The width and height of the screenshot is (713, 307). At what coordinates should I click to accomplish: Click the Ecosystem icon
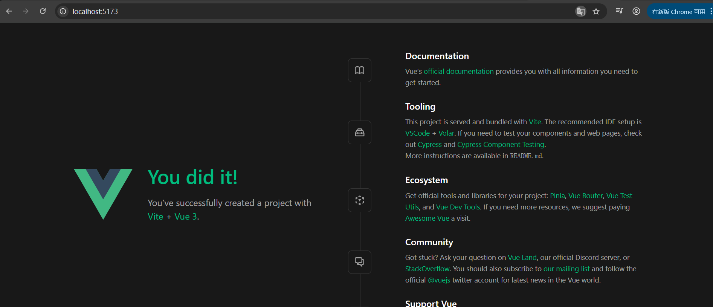tap(360, 200)
